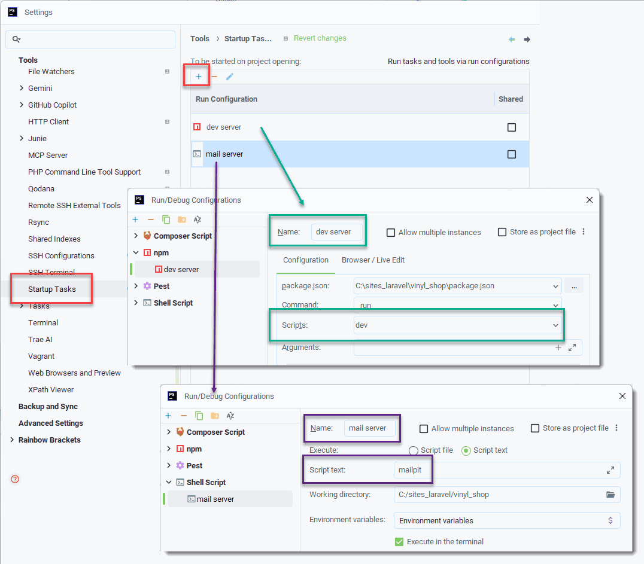The width and height of the screenshot is (644, 564).
Task: Open the help question mark icon
Action: 16,479
